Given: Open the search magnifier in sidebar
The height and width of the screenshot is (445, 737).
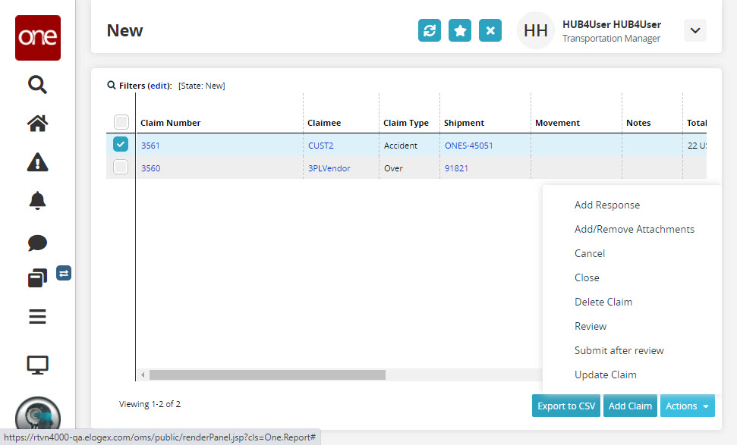Looking at the screenshot, I should (x=37, y=83).
